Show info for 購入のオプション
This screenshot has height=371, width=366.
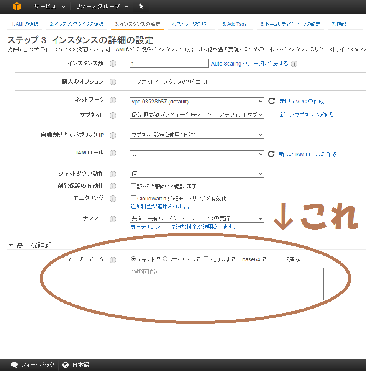point(113,82)
